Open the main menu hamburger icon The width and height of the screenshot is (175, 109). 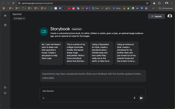(x=5, y=16)
